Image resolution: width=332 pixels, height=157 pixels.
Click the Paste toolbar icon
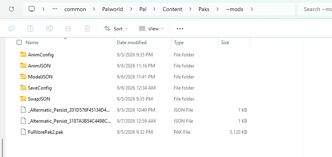(x=30, y=28)
